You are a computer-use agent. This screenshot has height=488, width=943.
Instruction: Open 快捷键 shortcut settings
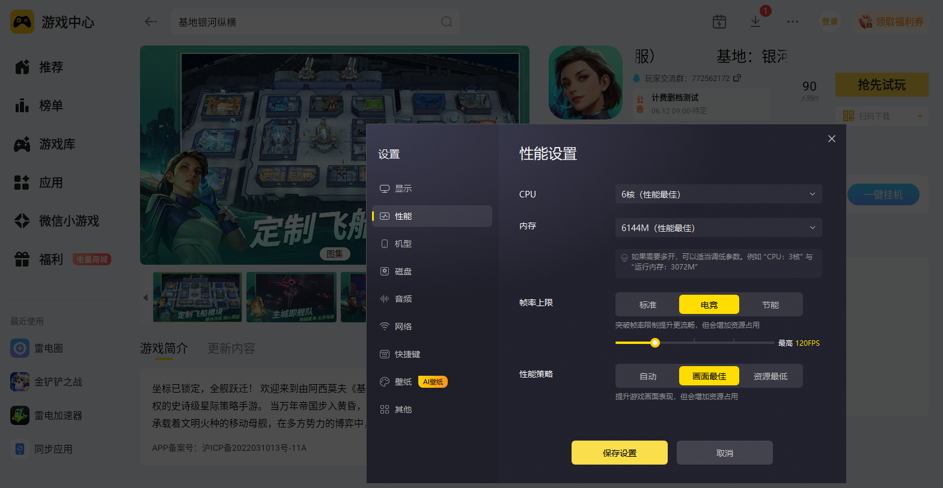(x=432, y=354)
